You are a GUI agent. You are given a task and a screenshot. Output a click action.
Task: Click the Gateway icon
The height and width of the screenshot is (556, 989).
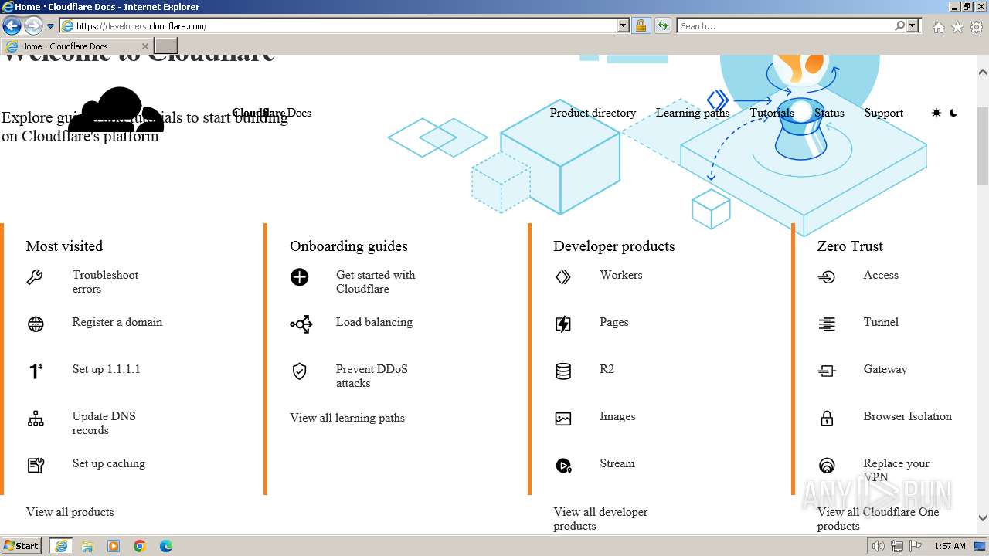pos(827,371)
